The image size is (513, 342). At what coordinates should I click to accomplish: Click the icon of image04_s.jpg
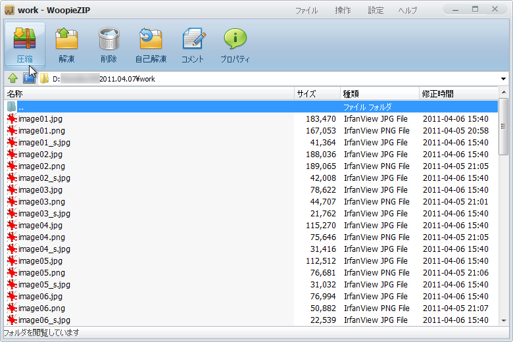tap(12, 249)
